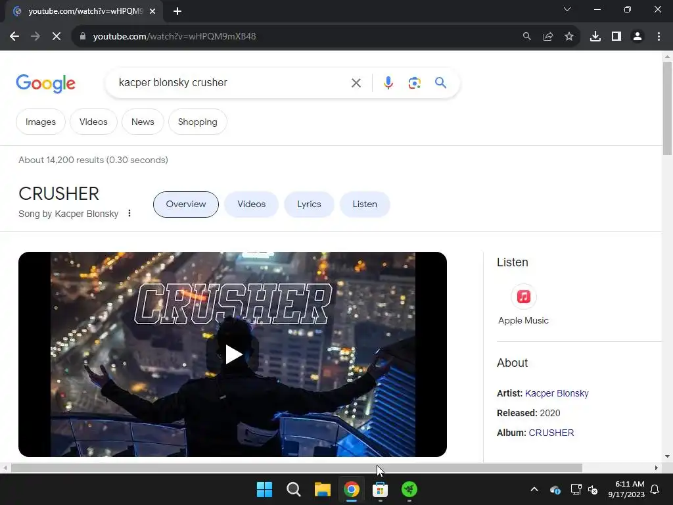This screenshot has height=505, width=673.
Task: Open the Windows Start menu
Action: pyautogui.click(x=264, y=489)
